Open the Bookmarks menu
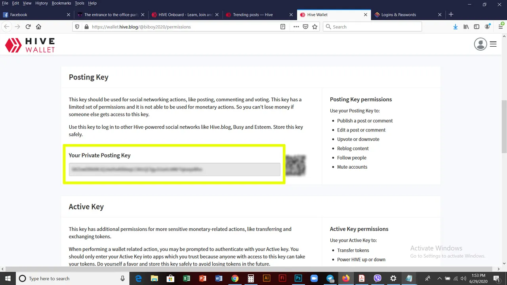The width and height of the screenshot is (507, 285). [61, 3]
